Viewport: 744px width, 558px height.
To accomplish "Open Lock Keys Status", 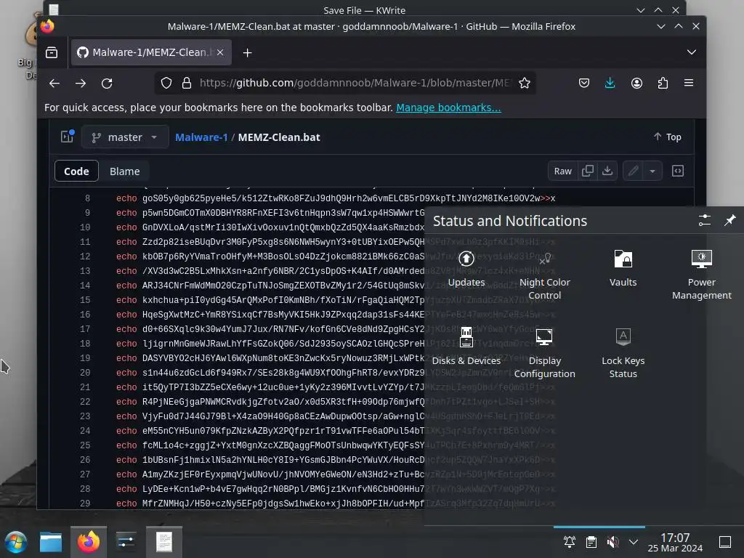I will click(623, 354).
